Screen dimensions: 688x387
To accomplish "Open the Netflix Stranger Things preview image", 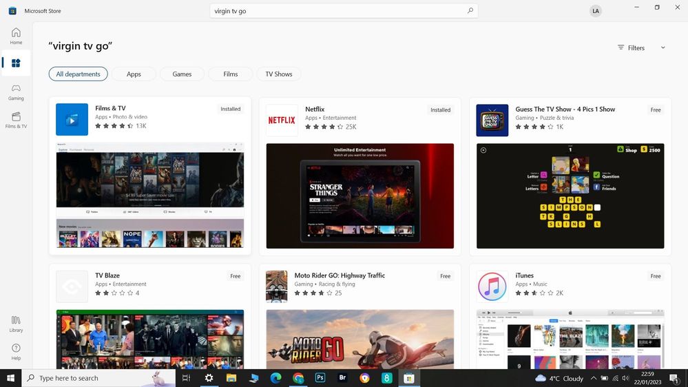I will coord(359,196).
